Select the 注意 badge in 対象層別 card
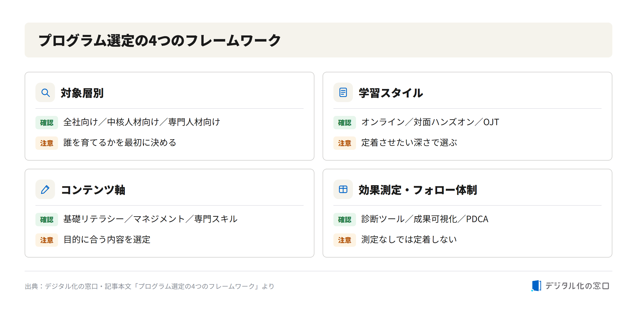This screenshot has height=316, width=637. point(47,143)
